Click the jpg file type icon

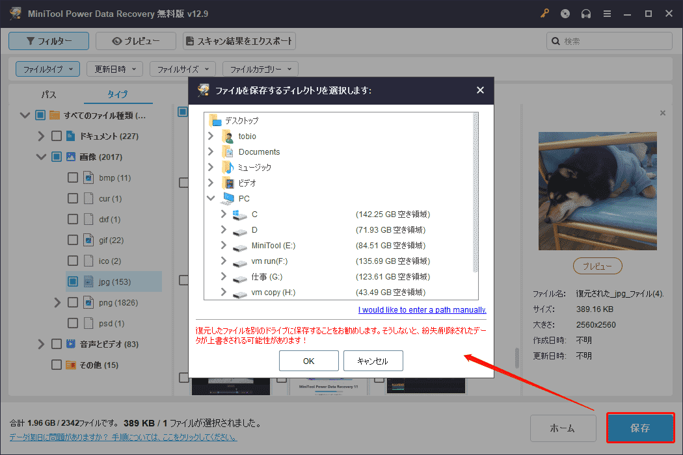coord(88,281)
